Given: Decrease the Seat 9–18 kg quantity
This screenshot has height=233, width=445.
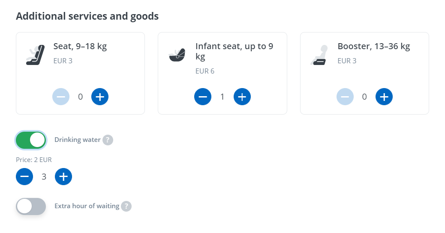Looking at the screenshot, I should (61, 97).
